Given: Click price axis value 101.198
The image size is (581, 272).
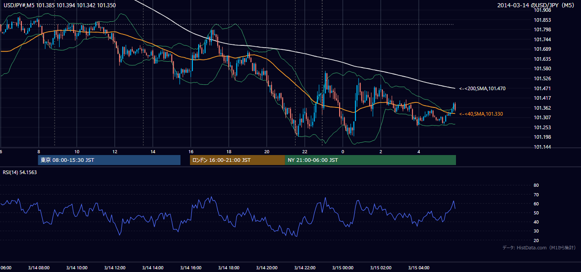Looking at the screenshot, I should pyautogui.click(x=542, y=137).
